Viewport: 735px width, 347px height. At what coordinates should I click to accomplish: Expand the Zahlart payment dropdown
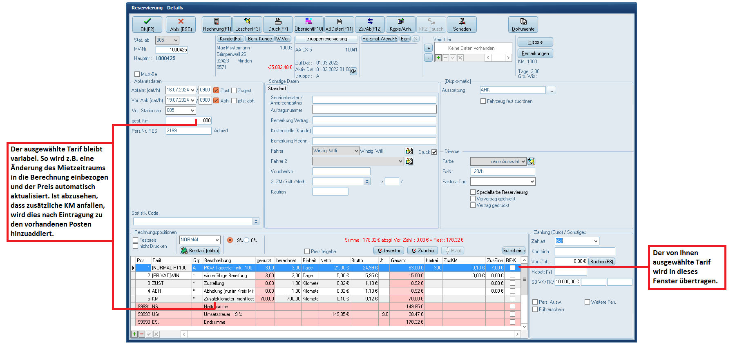pos(596,241)
